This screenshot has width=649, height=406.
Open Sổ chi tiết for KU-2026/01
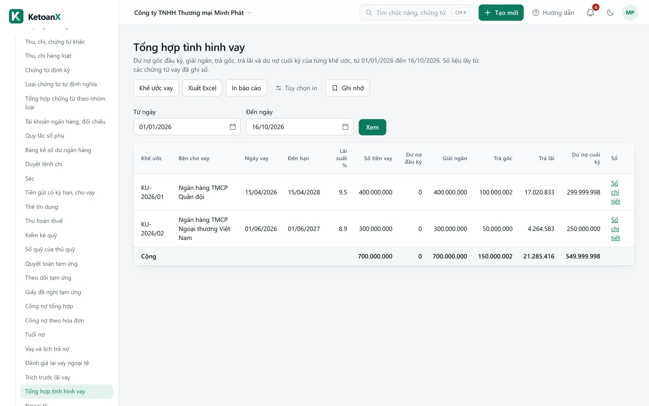pos(615,192)
